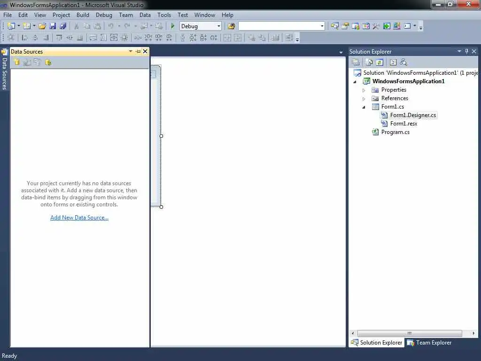This screenshot has width=481, height=361.
Task: Toggle auto-hide pin on Solution Explorer panel
Action: 466,51
